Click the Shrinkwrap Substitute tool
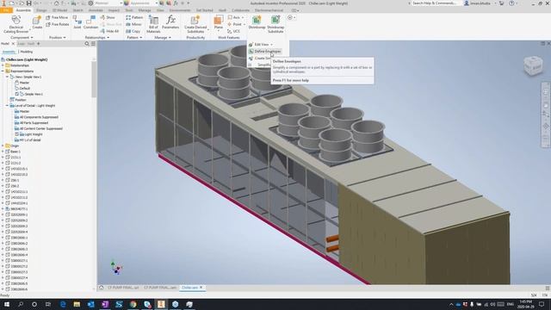Screen dimensions: 551x310 click(275, 24)
